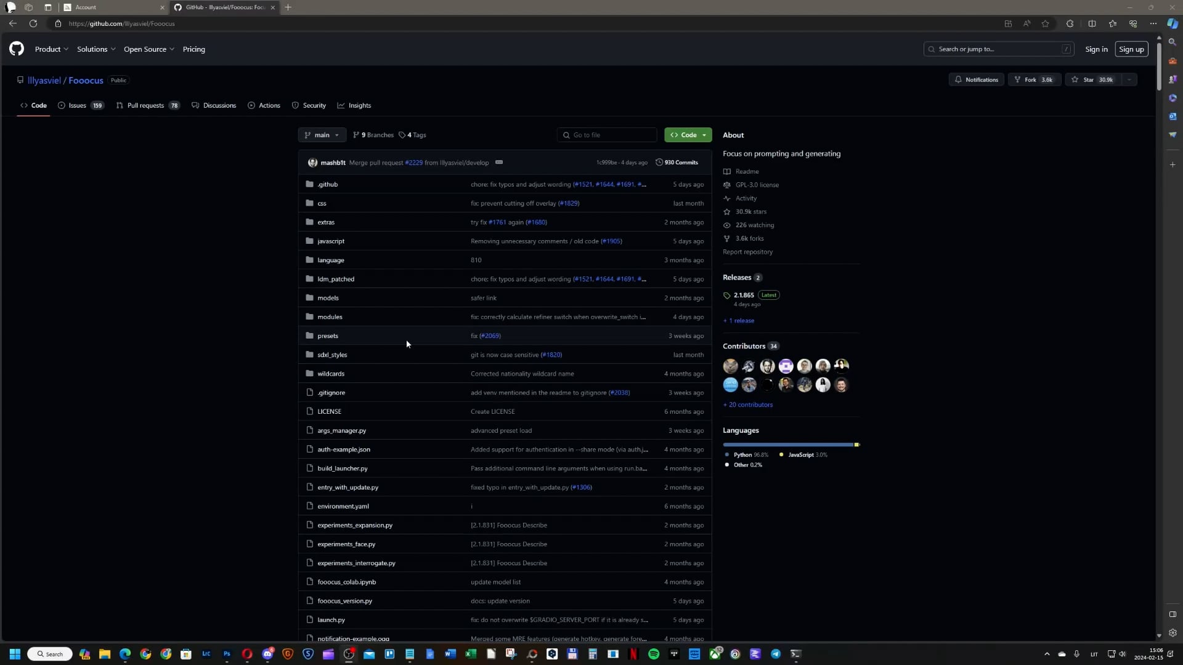
Task: Open the fooocus_version.py file
Action: tap(344, 601)
